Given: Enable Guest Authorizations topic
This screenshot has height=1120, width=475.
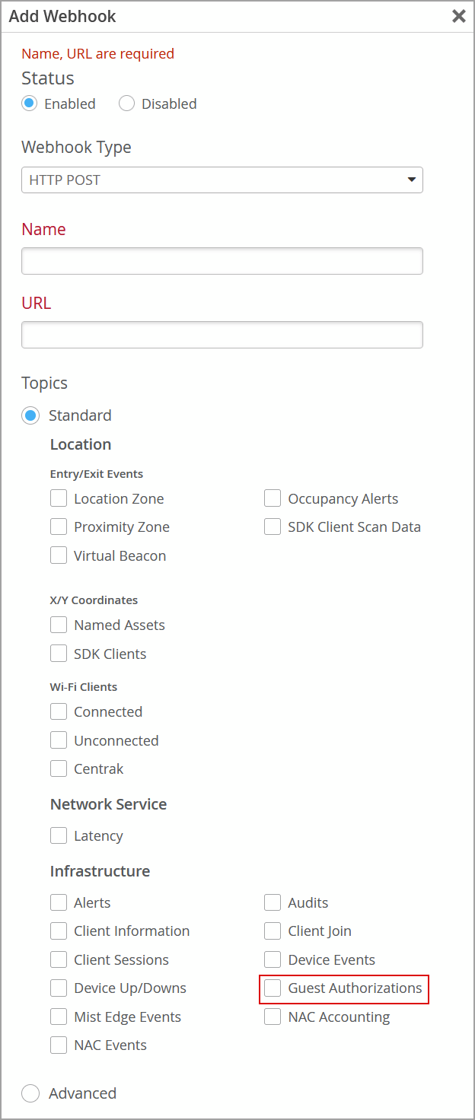Looking at the screenshot, I should [273, 988].
